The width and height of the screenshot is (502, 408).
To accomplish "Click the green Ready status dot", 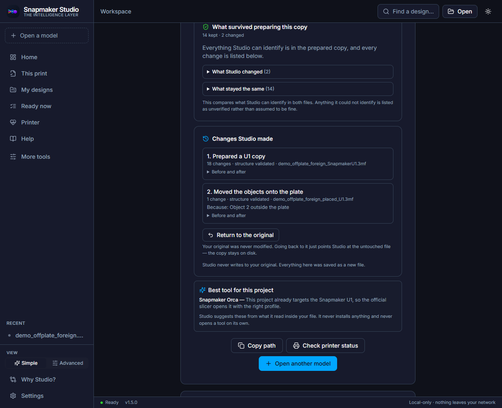I will (102, 403).
